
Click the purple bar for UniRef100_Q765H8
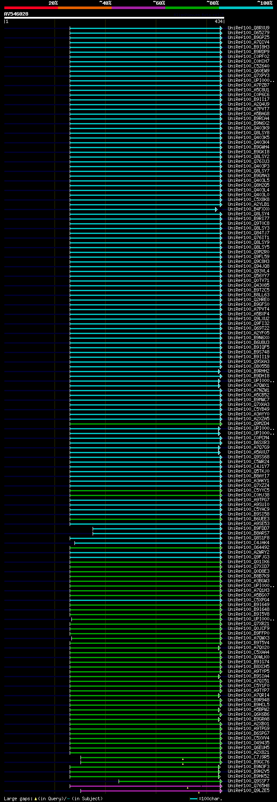point(146,786)
